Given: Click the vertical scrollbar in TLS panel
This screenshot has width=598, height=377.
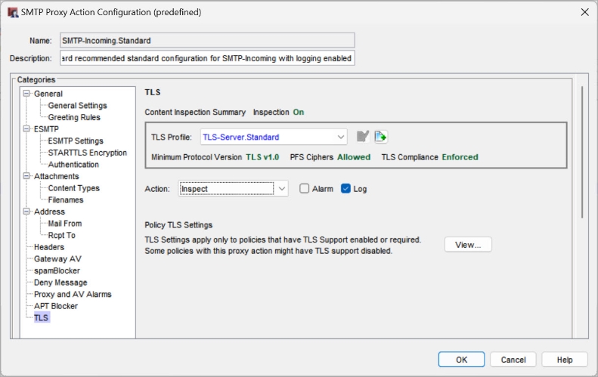Looking at the screenshot, I should point(582,153).
